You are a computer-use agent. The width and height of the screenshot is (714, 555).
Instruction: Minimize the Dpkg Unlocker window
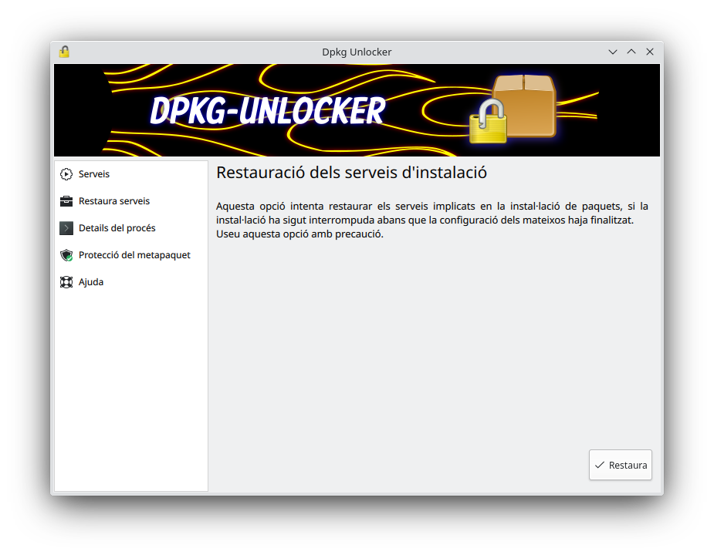(x=613, y=52)
